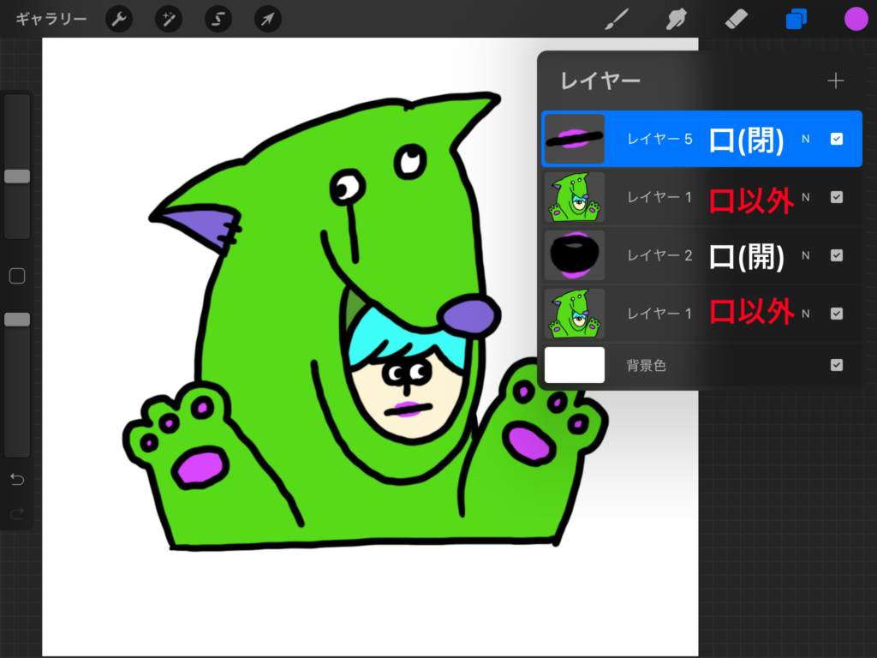Tap the レイヤー 2 open-mouth thumbnail
Viewport: 877px width, 658px height.
coord(575,255)
